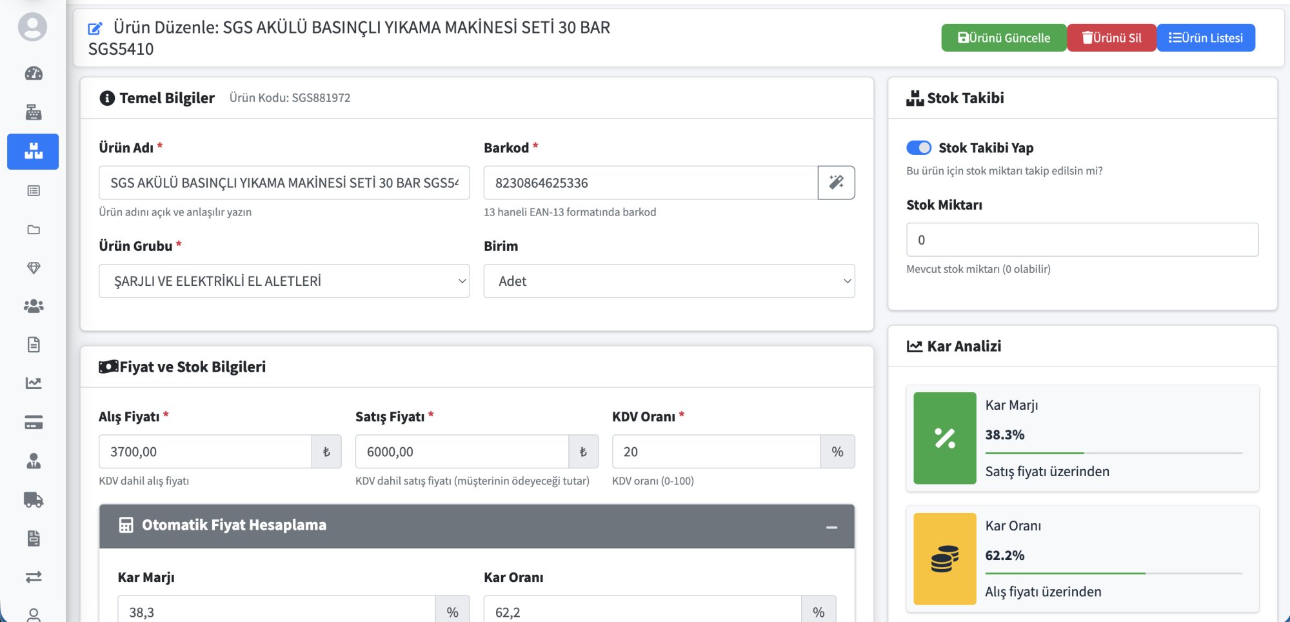Click the delivery truck icon in sidebar

pos(34,499)
